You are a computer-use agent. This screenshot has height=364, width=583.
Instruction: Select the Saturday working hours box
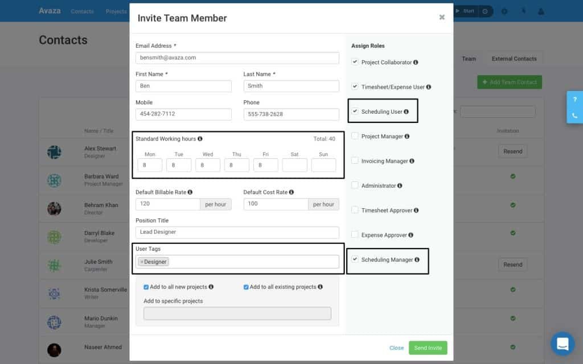294,165
